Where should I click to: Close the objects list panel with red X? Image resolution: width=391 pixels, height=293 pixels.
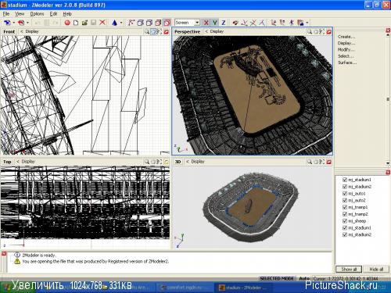click(x=388, y=172)
